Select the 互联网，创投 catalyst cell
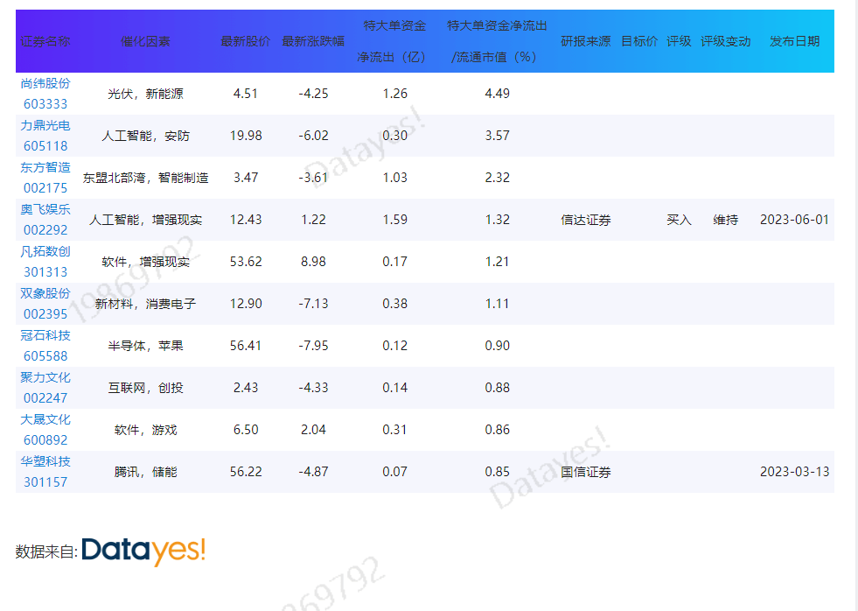The height and width of the screenshot is (611, 858). (145, 388)
